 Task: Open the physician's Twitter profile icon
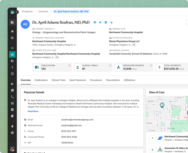click(x=100, y=22)
